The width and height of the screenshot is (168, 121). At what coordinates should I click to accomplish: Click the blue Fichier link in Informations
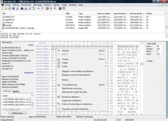click(x=31, y=45)
